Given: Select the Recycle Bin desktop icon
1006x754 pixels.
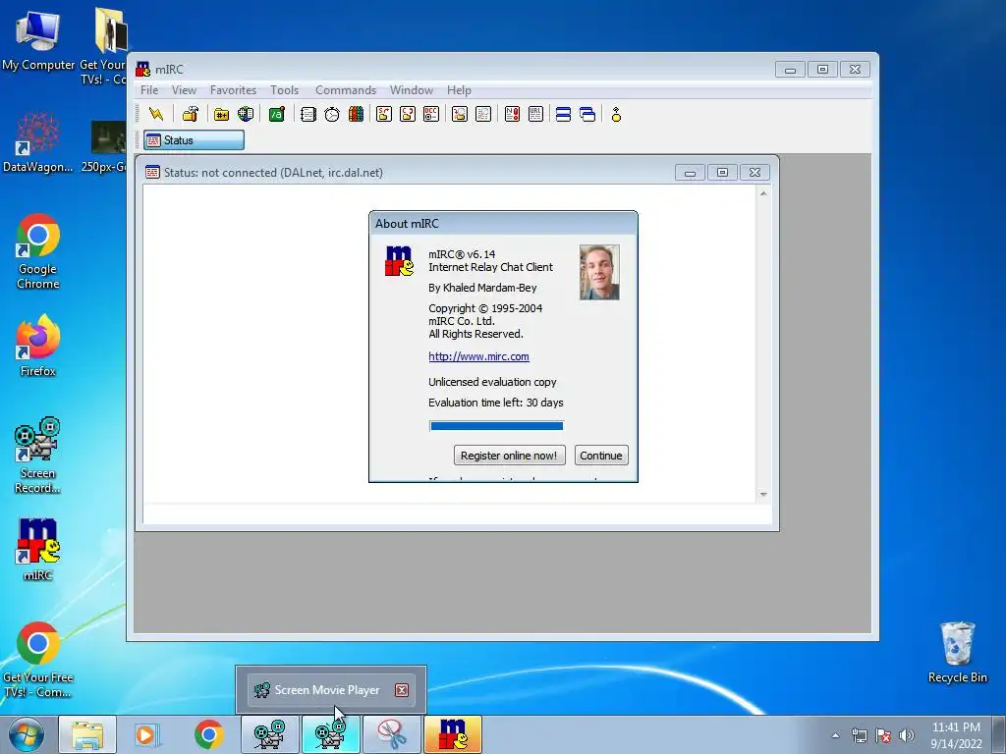Looking at the screenshot, I should pos(957,652).
